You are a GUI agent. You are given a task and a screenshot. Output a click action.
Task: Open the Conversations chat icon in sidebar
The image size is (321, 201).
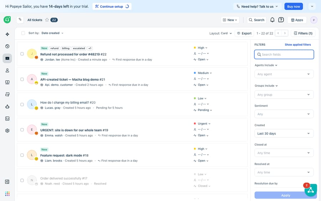click(7, 95)
